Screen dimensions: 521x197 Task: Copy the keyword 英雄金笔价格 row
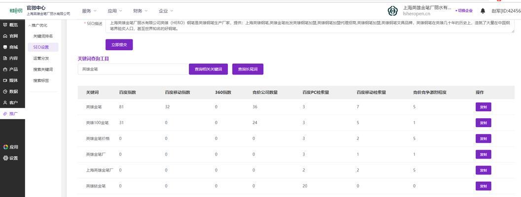(483, 138)
